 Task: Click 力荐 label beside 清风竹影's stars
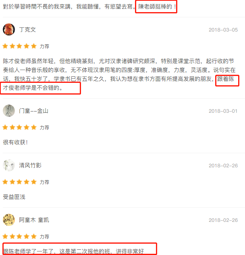click(44, 182)
